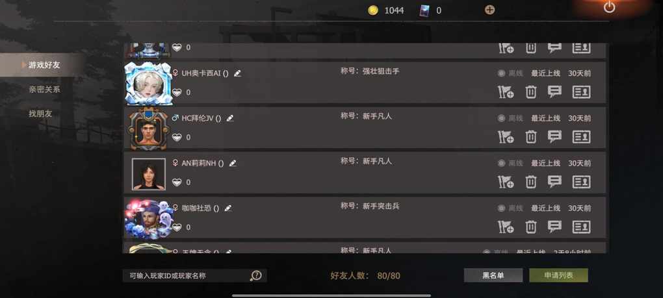Click the gold coin balance icon
The image size is (663, 298).
pyautogui.click(x=373, y=10)
